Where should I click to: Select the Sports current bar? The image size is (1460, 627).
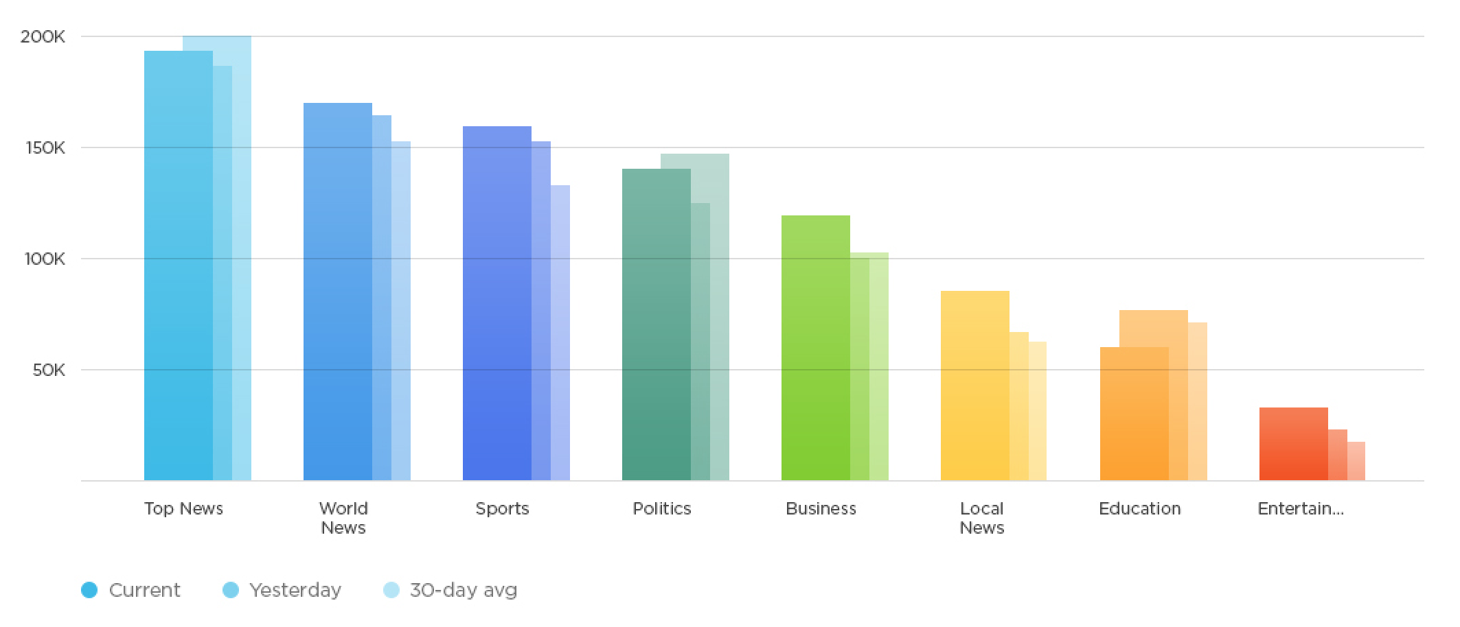point(497,303)
